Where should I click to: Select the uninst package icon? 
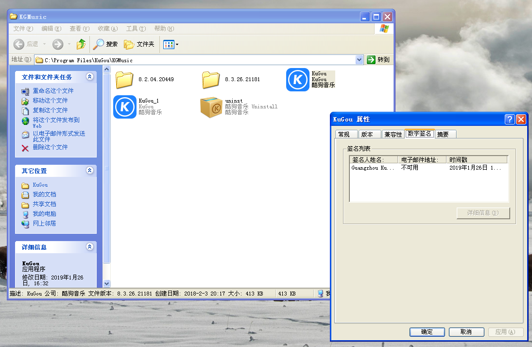[x=211, y=107]
